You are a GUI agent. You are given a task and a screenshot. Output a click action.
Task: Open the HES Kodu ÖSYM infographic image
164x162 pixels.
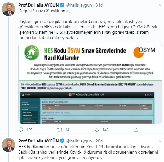click(90, 83)
